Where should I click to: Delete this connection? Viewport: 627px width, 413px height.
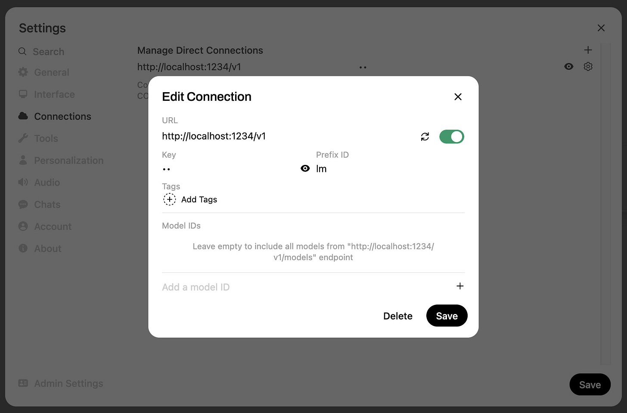[x=398, y=316]
